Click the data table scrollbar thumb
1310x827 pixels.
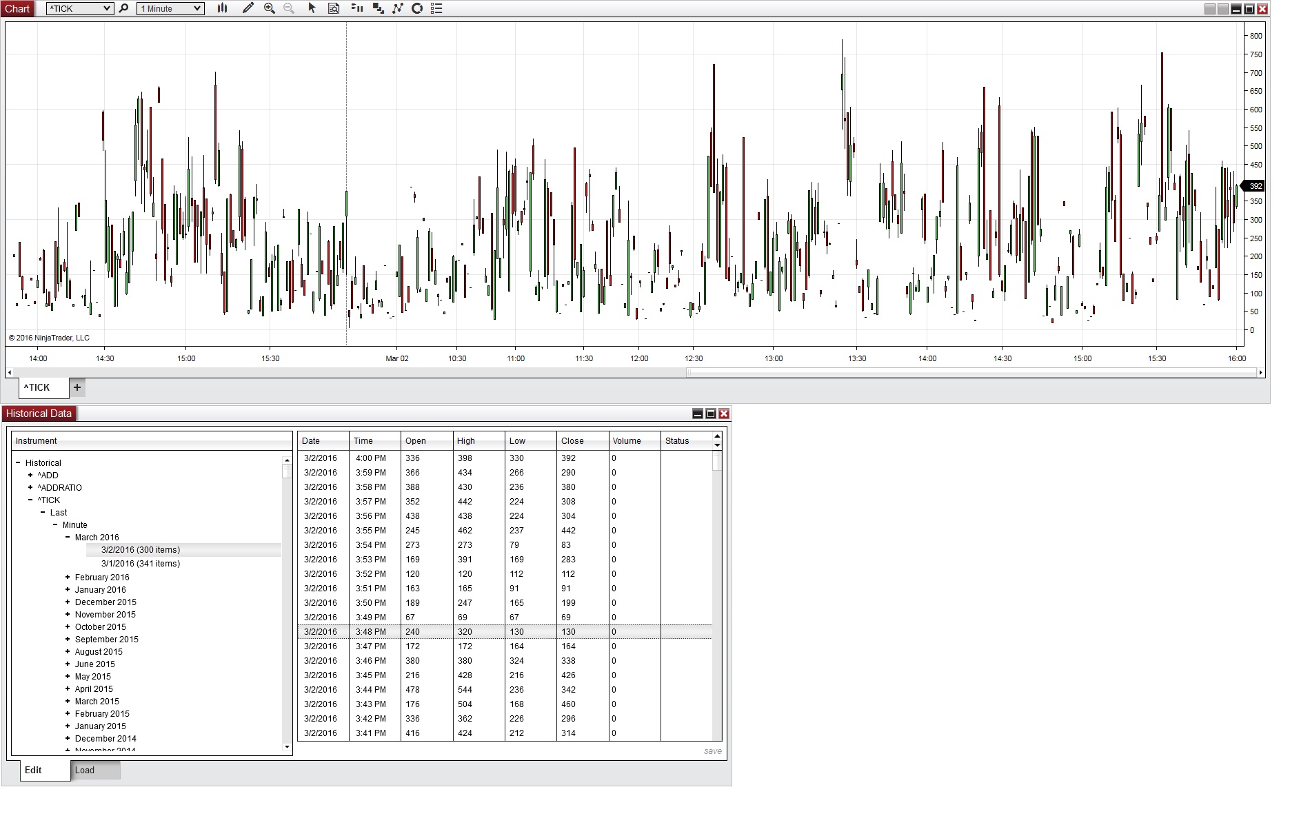tap(717, 461)
